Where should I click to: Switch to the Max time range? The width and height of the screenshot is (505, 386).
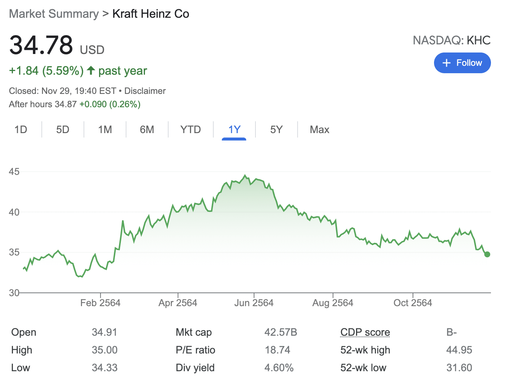(319, 129)
